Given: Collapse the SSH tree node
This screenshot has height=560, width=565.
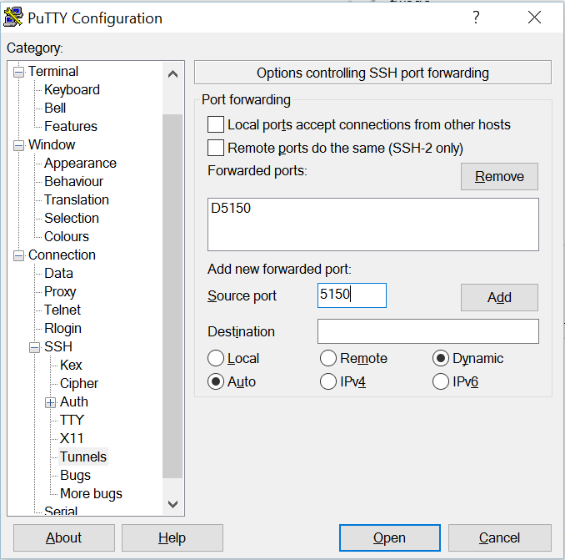Looking at the screenshot, I should [x=35, y=347].
